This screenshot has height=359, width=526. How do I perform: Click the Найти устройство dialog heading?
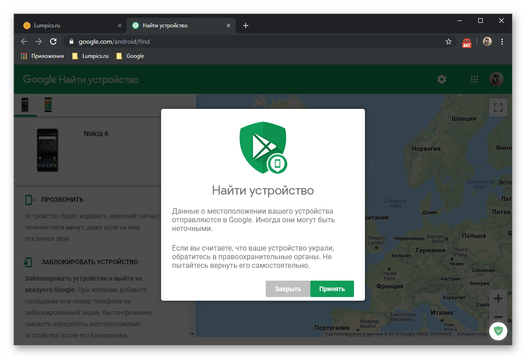click(x=263, y=190)
